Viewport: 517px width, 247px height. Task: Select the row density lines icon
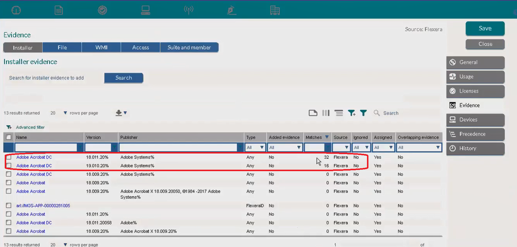coord(339,113)
